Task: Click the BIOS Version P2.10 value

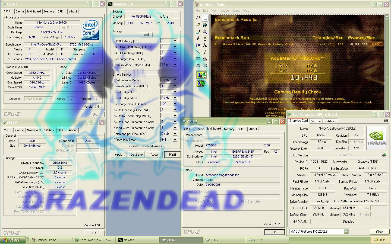Action: coord(242,180)
